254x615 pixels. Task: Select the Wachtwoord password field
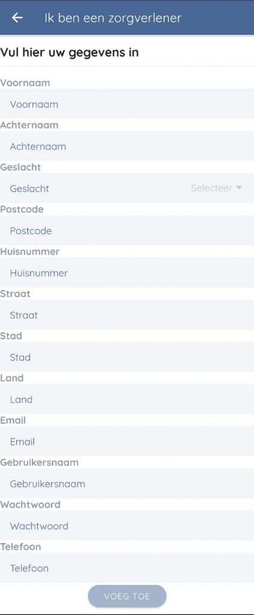(x=127, y=526)
